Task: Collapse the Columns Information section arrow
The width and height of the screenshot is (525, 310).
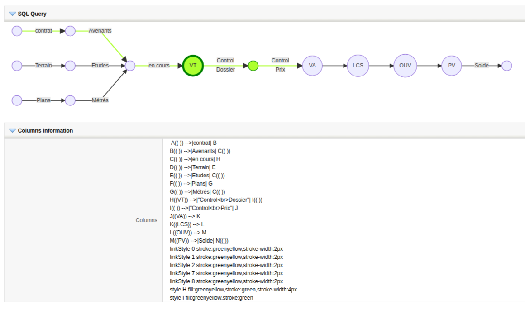Action: [12, 130]
